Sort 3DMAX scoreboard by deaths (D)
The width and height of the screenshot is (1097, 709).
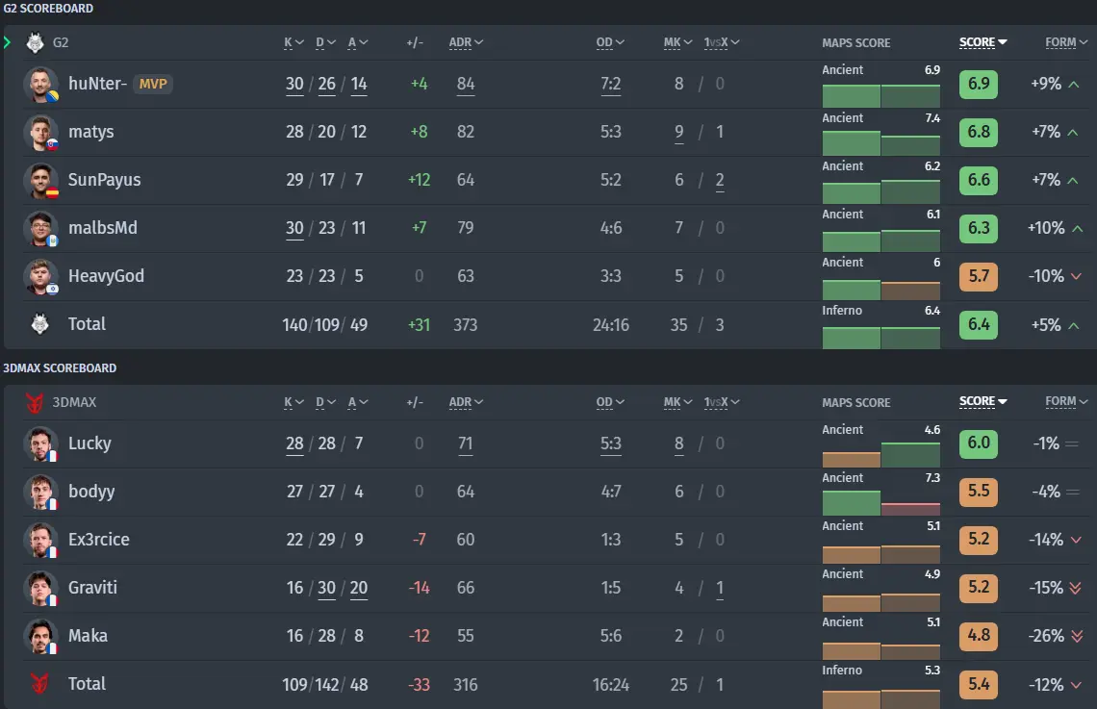325,402
